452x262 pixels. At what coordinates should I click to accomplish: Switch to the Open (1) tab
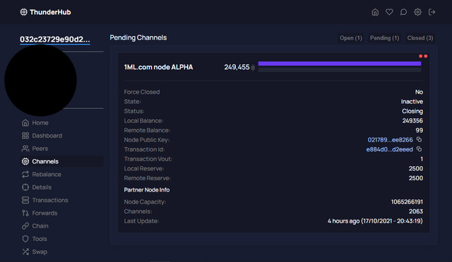(x=350, y=38)
